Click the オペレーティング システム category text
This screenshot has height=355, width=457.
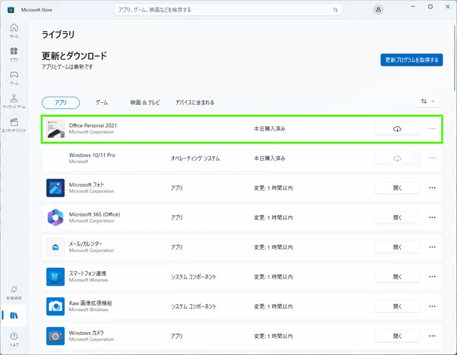195,159
